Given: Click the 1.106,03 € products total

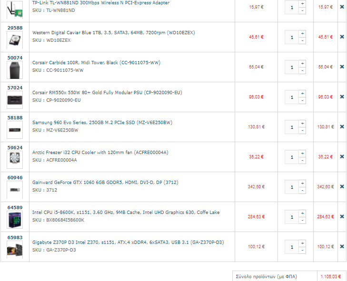Looking at the screenshot, I should pyautogui.click(x=331, y=277).
